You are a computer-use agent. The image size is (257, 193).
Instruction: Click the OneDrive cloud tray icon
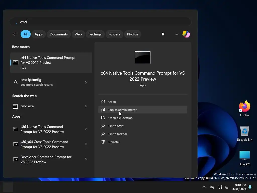click(x=212, y=187)
